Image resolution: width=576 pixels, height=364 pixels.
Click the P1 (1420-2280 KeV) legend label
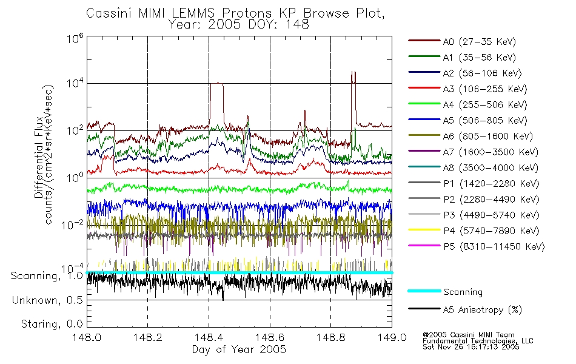tap(491, 184)
